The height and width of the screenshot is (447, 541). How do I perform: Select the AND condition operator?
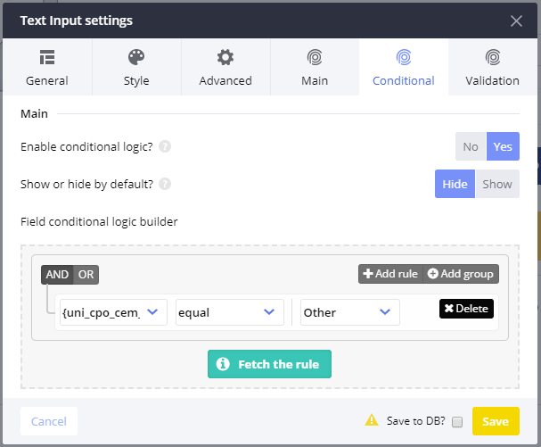click(57, 275)
